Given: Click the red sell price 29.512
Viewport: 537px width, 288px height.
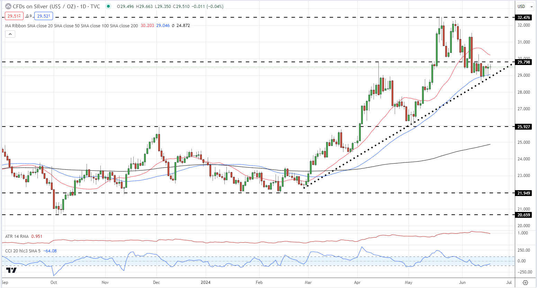Looking at the screenshot, I should 14,16.
